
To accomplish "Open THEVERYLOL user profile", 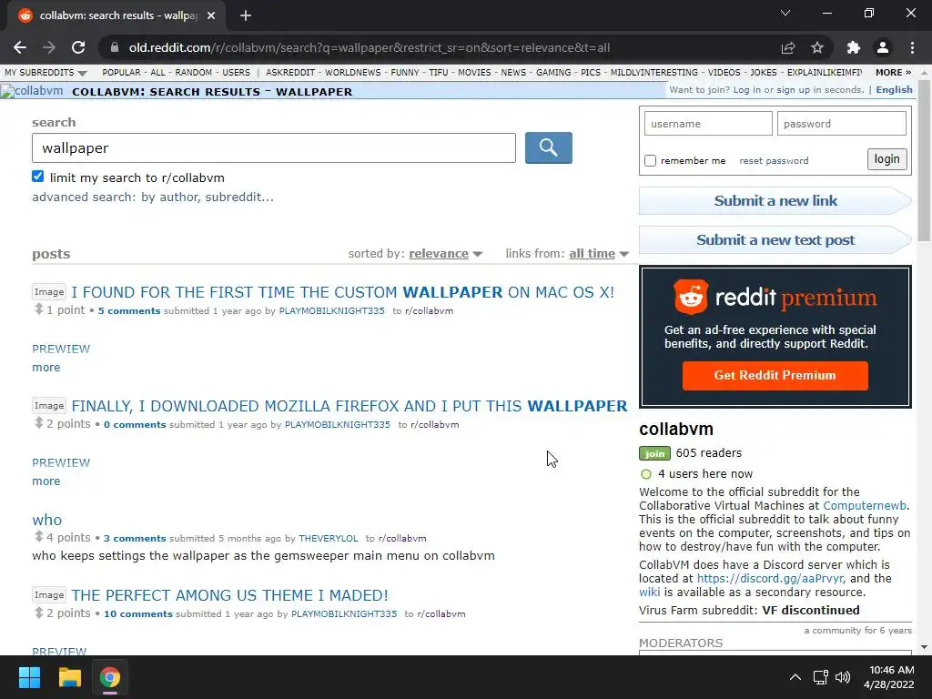I will click(328, 539).
